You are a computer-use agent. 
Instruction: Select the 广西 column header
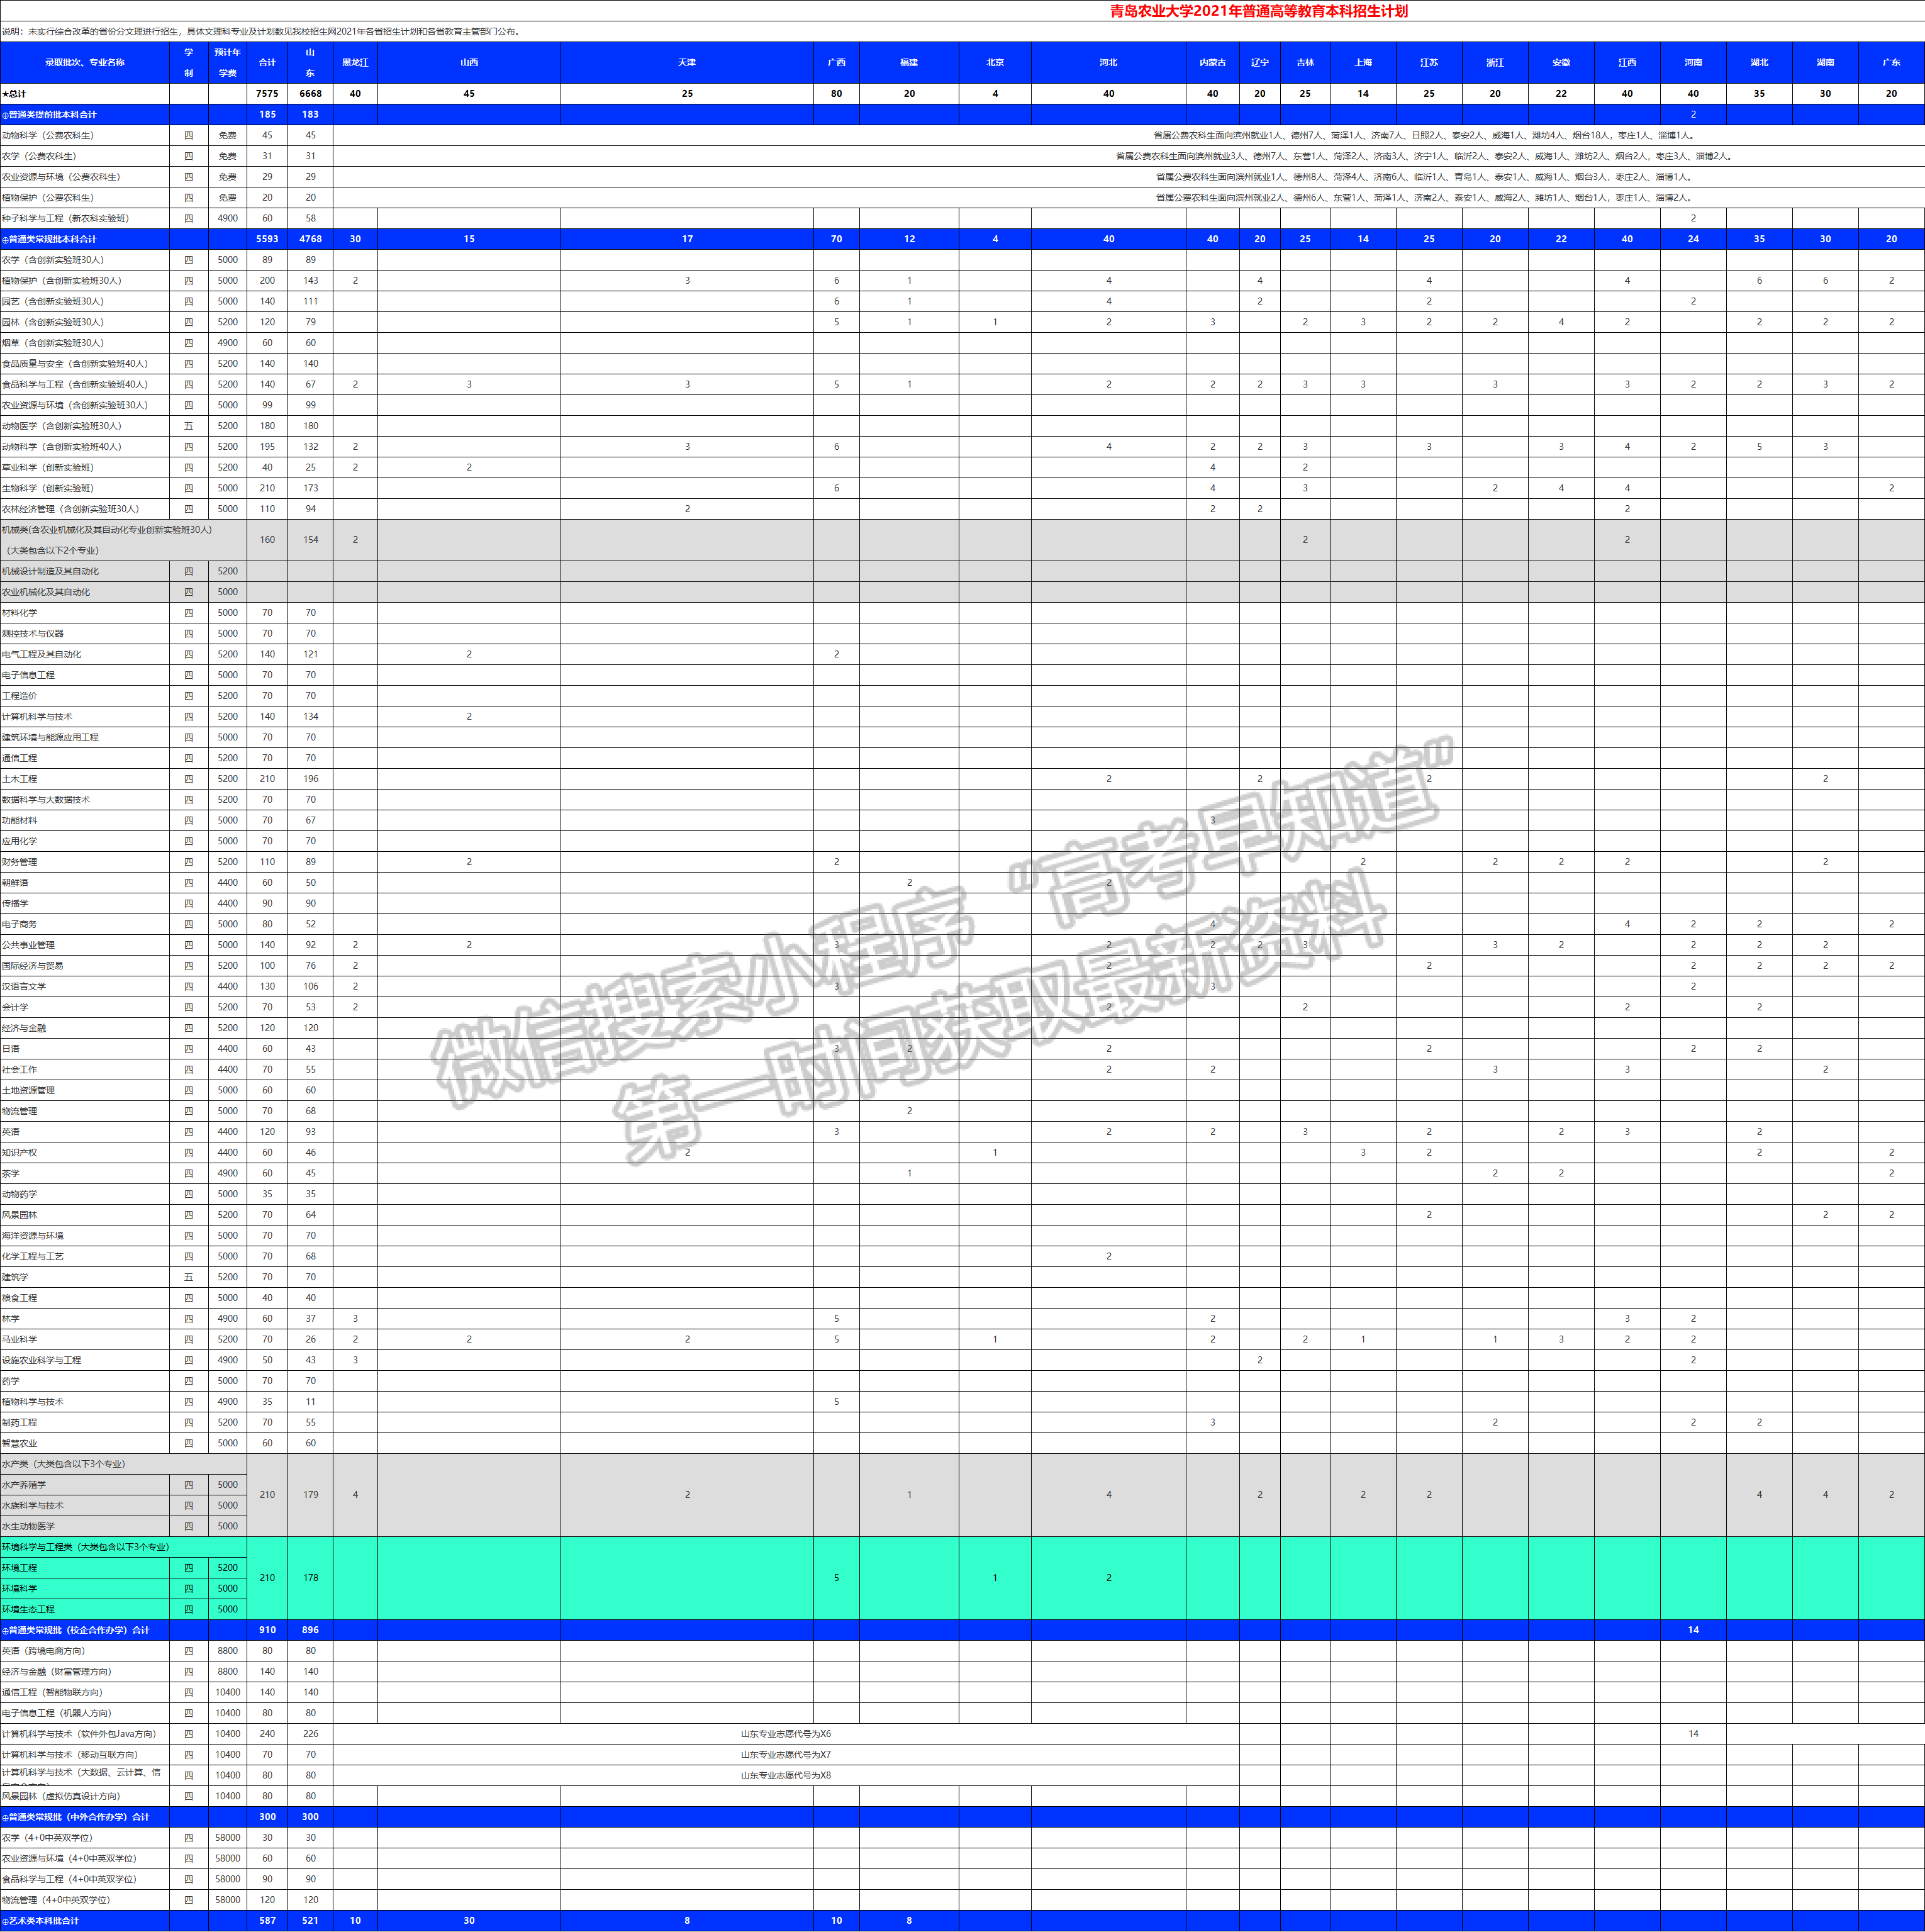(x=836, y=62)
